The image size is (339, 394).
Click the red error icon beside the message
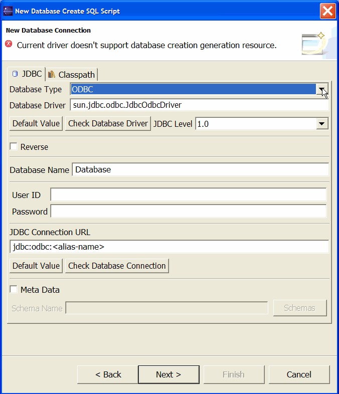[x=9, y=44]
